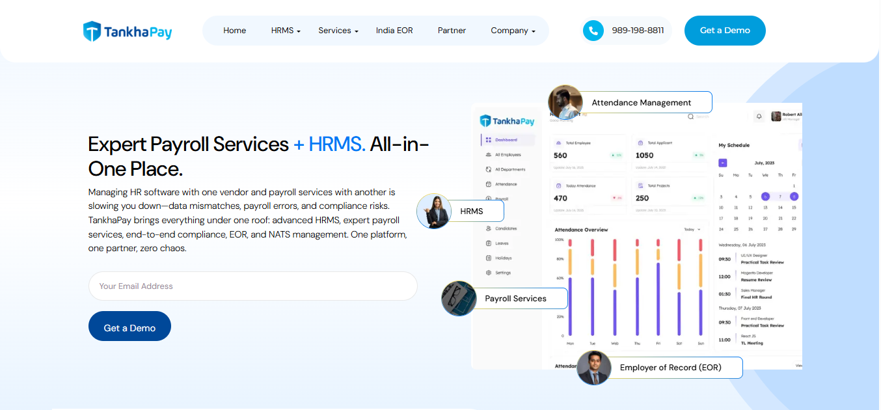Screen dimensions: 881x410
Task: Click the Attendance Overview heading
Action: [581, 230]
